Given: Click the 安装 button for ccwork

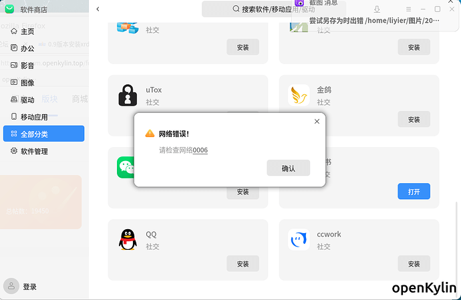Looking at the screenshot, I should (x=414, y=263).
